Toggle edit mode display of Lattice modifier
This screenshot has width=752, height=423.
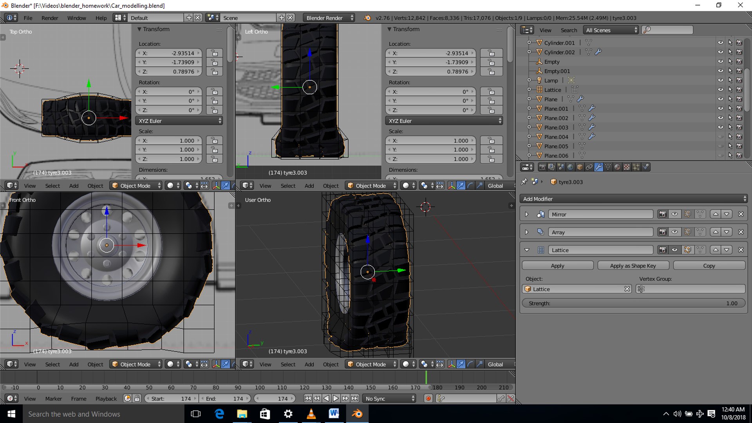[687, 250]
